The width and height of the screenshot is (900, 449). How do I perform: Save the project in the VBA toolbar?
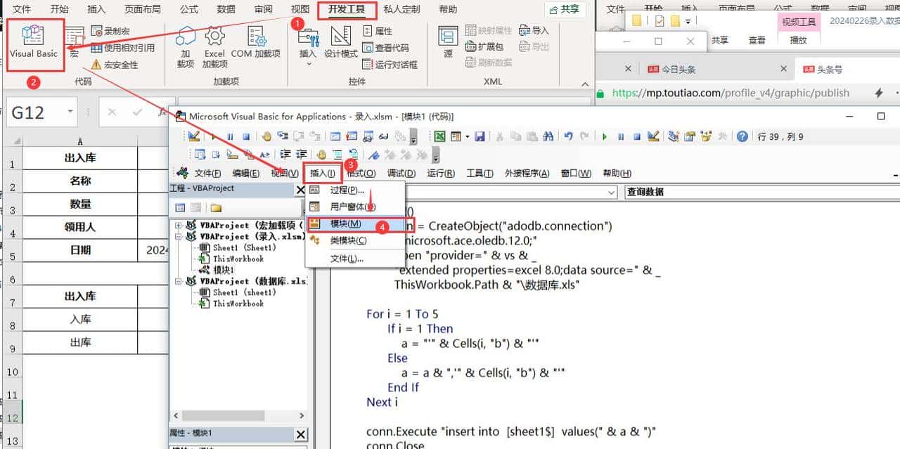point(480,137)
